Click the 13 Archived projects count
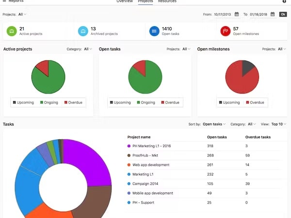291x218 pixels. tap(93, 29)
